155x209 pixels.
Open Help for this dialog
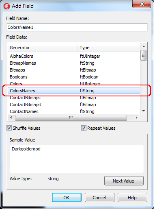pos(132,198)
